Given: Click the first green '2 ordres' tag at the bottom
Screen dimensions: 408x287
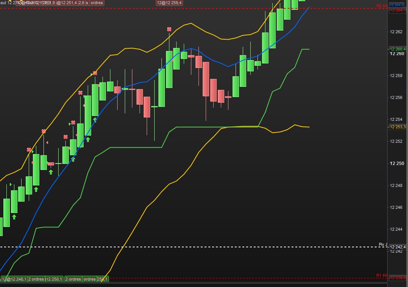Looking at the screenshot, I should [36, 279].
